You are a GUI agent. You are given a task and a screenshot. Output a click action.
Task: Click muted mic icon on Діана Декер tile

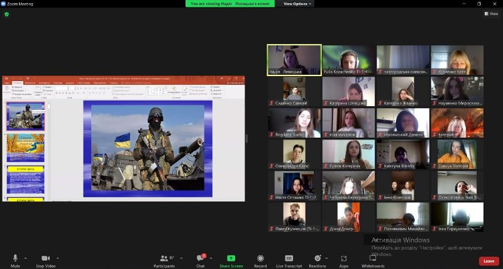click(326, 229)
